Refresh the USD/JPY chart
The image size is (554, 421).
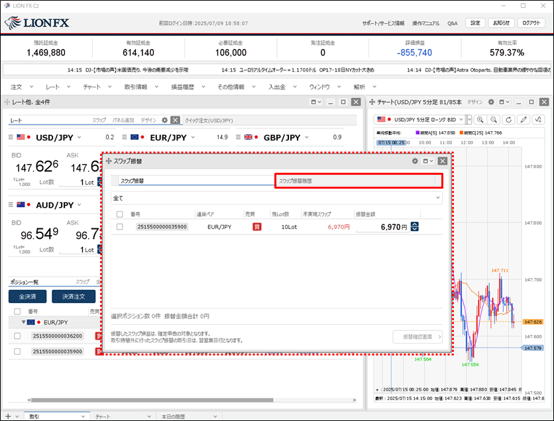[508, 120]
